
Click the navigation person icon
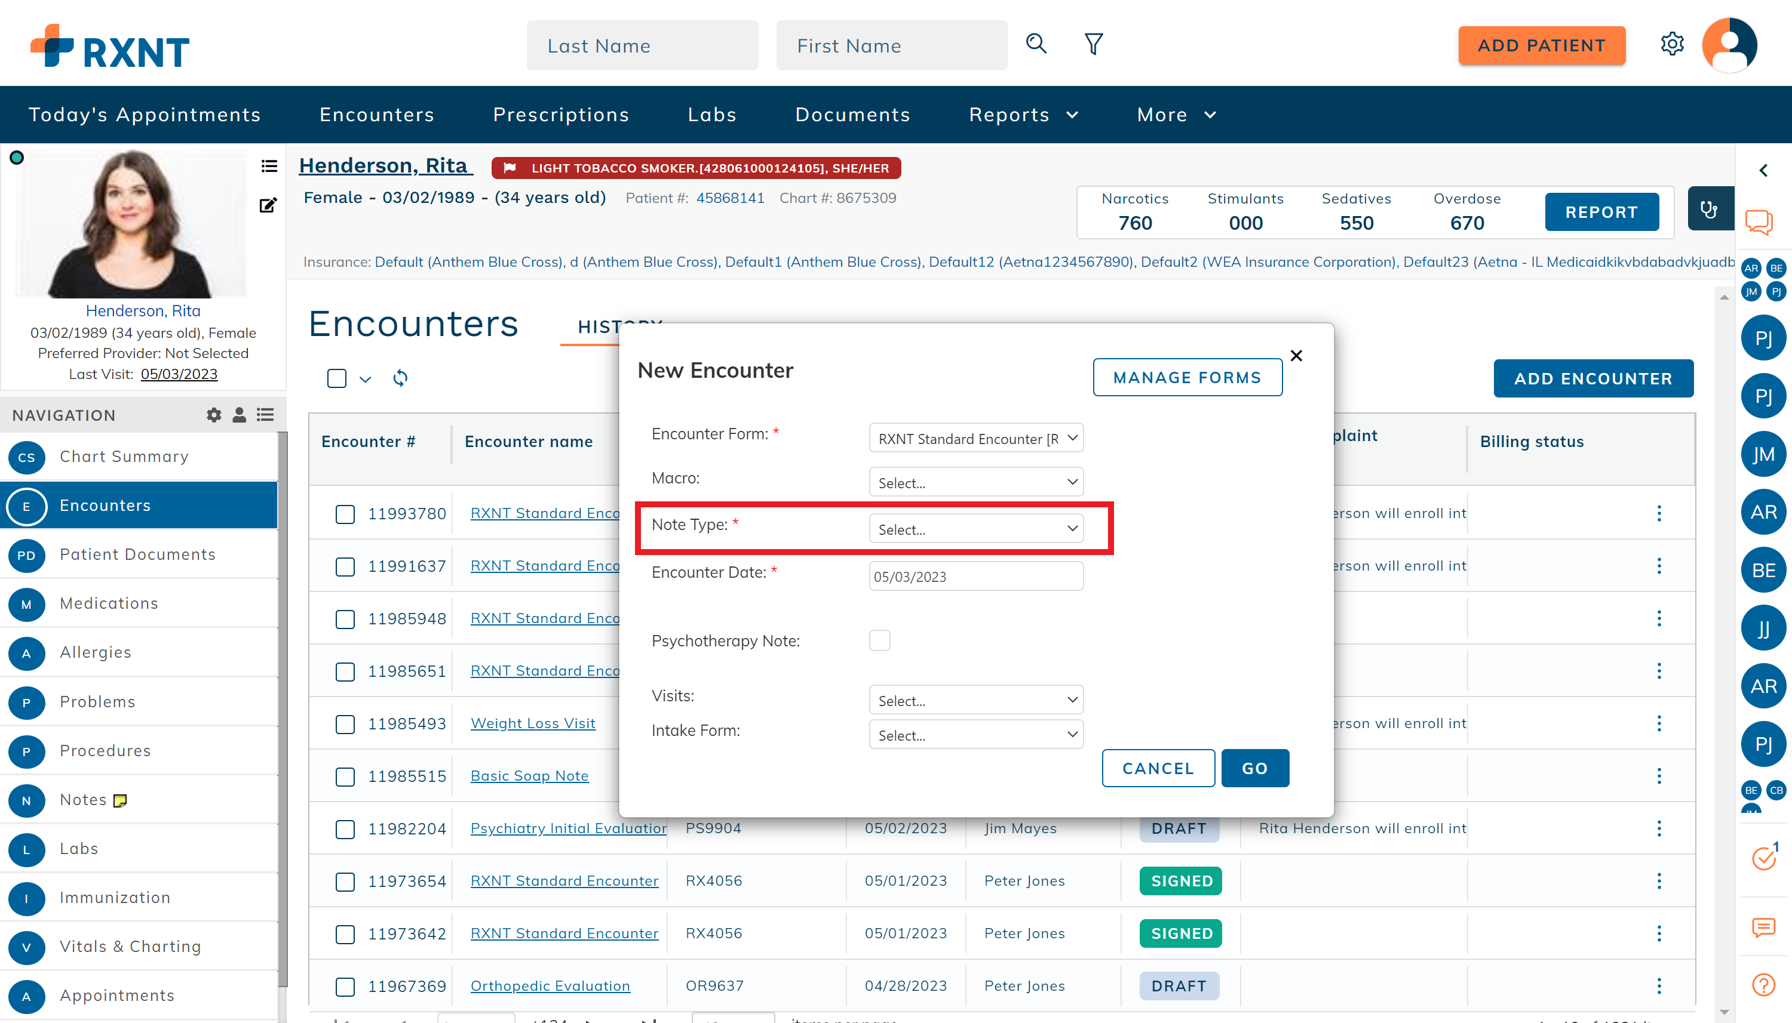[239, 415]
